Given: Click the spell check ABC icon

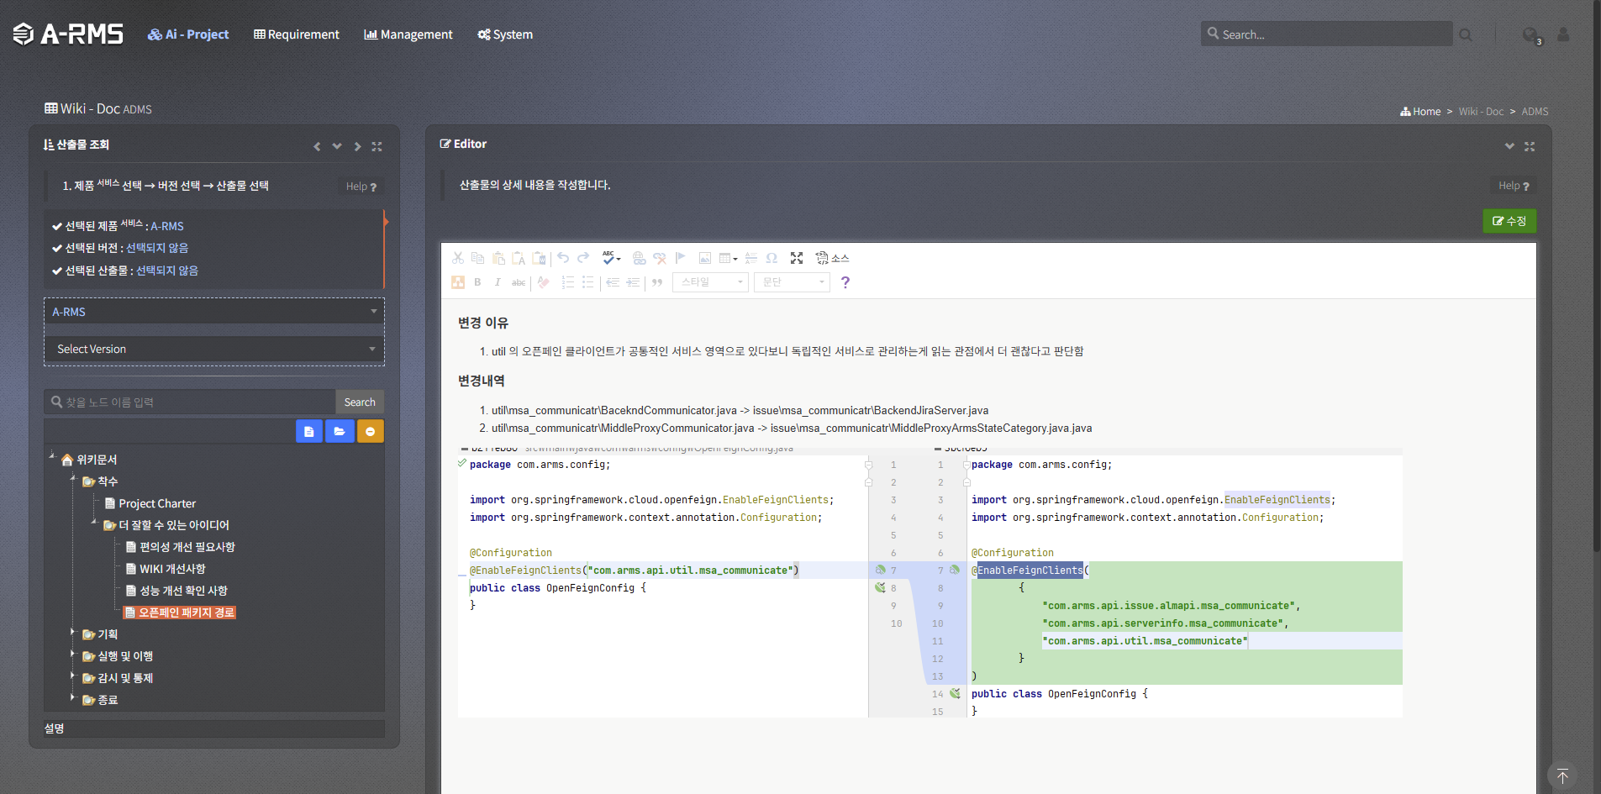Looking at the screenshot, I should 610,258.
